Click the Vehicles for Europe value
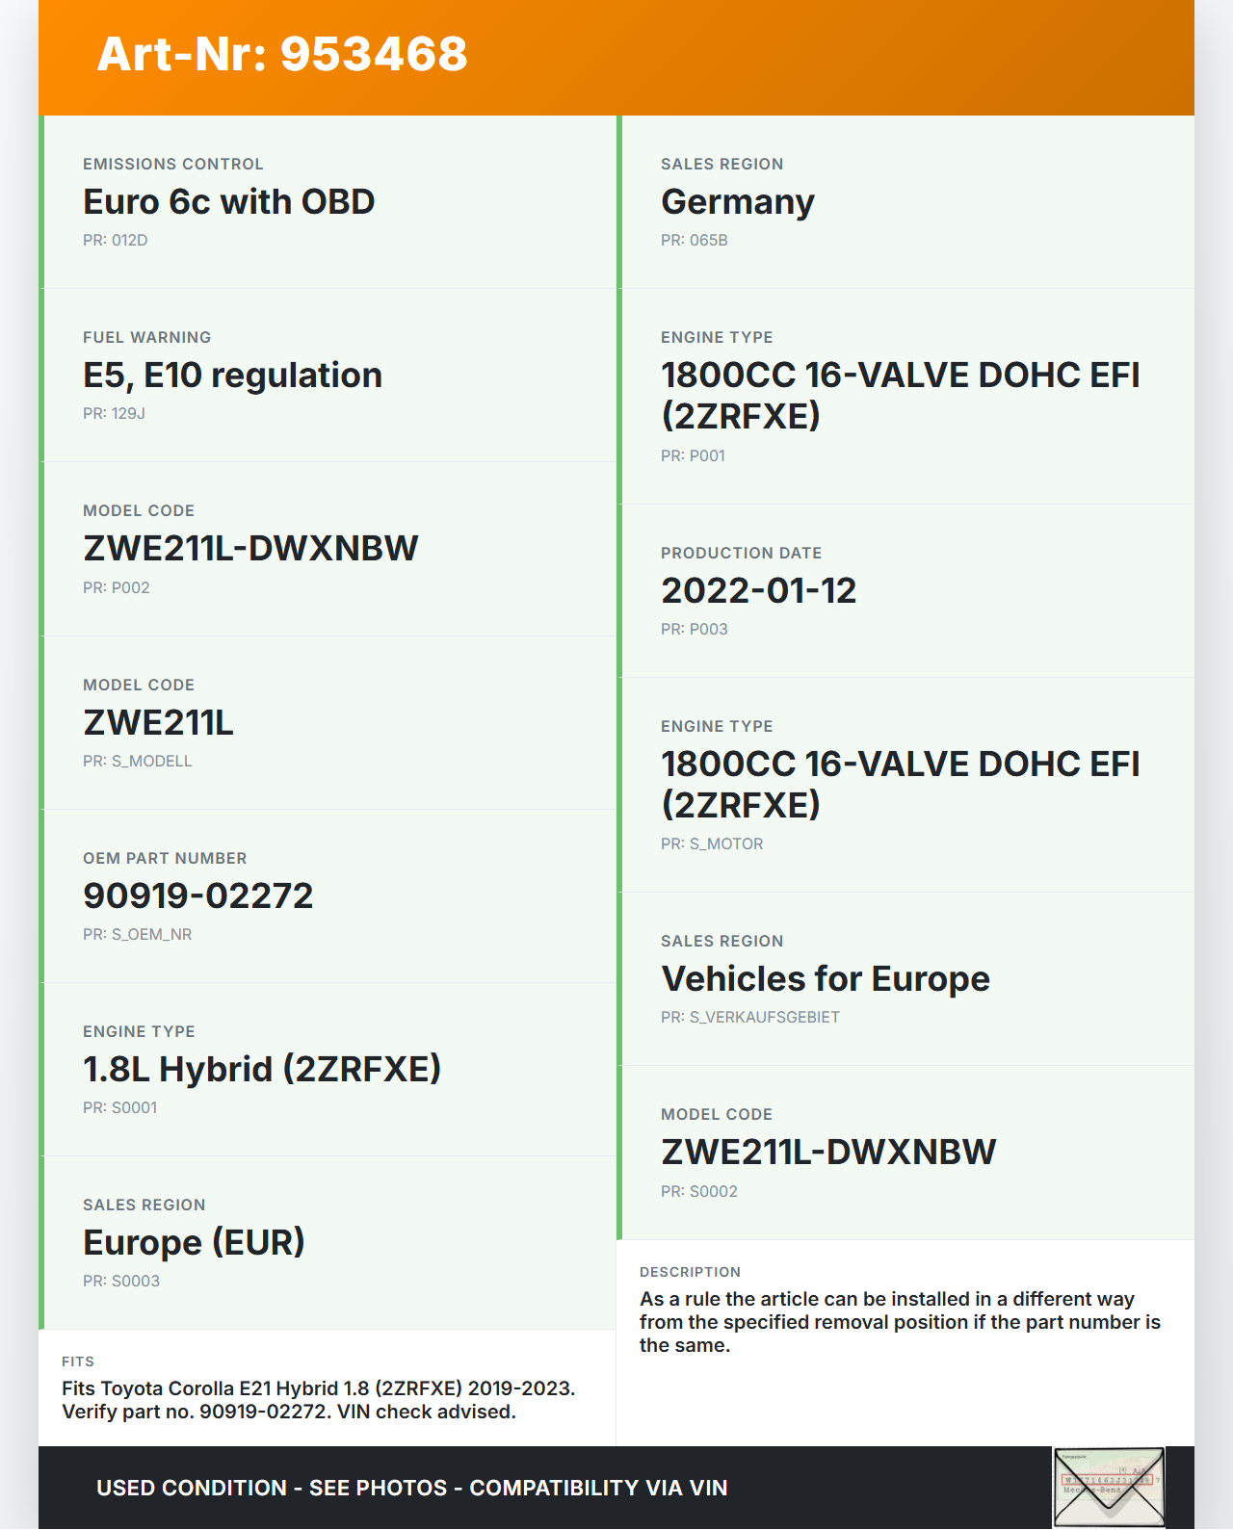The width and height of the screenshot is (1233, 1530). (825, 979)
